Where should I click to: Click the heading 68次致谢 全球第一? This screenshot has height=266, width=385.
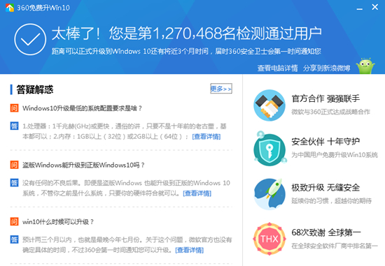click(326, 232)
